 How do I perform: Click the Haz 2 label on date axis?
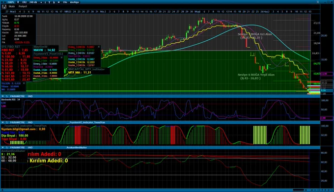(267, 12)
